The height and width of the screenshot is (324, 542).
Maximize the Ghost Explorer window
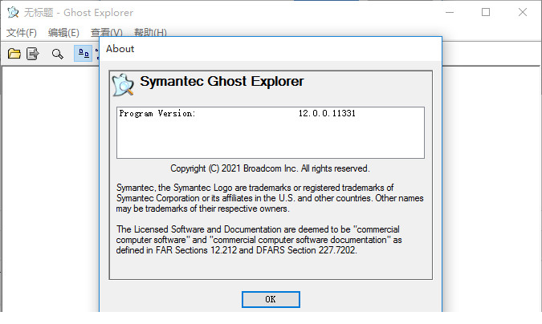tap(486, 12)
